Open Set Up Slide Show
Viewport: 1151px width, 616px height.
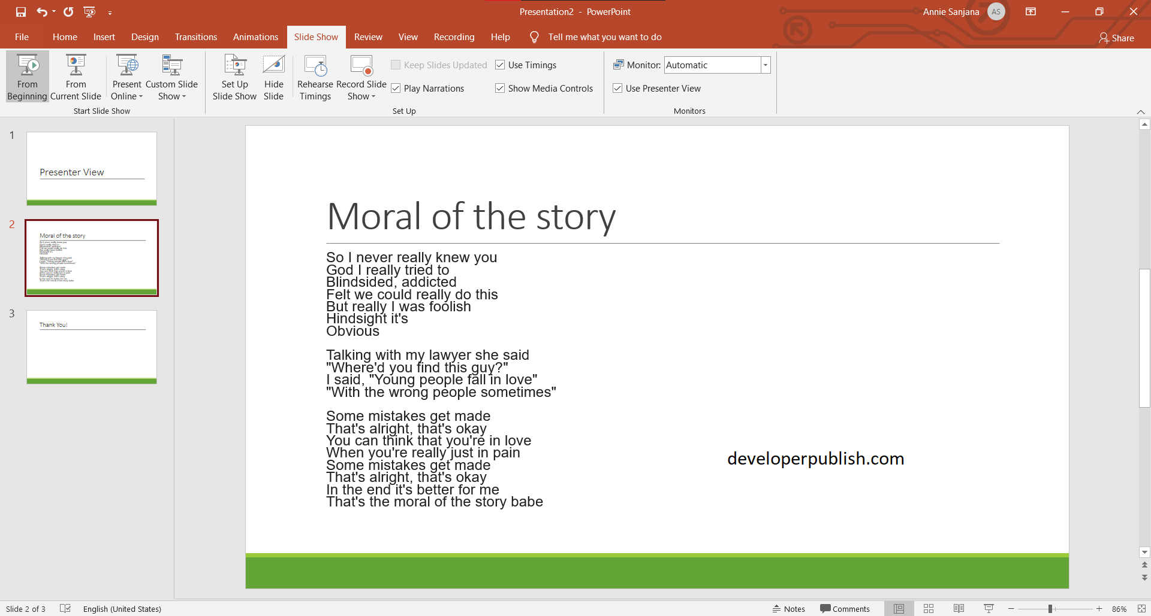tap(234, 76)
